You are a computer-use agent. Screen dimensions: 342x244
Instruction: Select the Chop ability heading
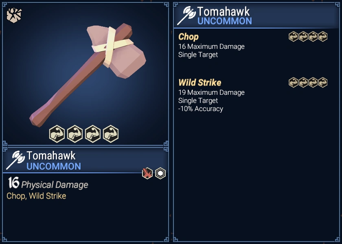point(189,37)
